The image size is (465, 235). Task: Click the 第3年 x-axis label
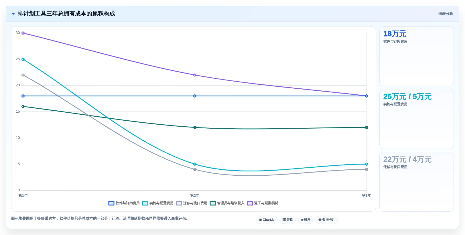367,196
